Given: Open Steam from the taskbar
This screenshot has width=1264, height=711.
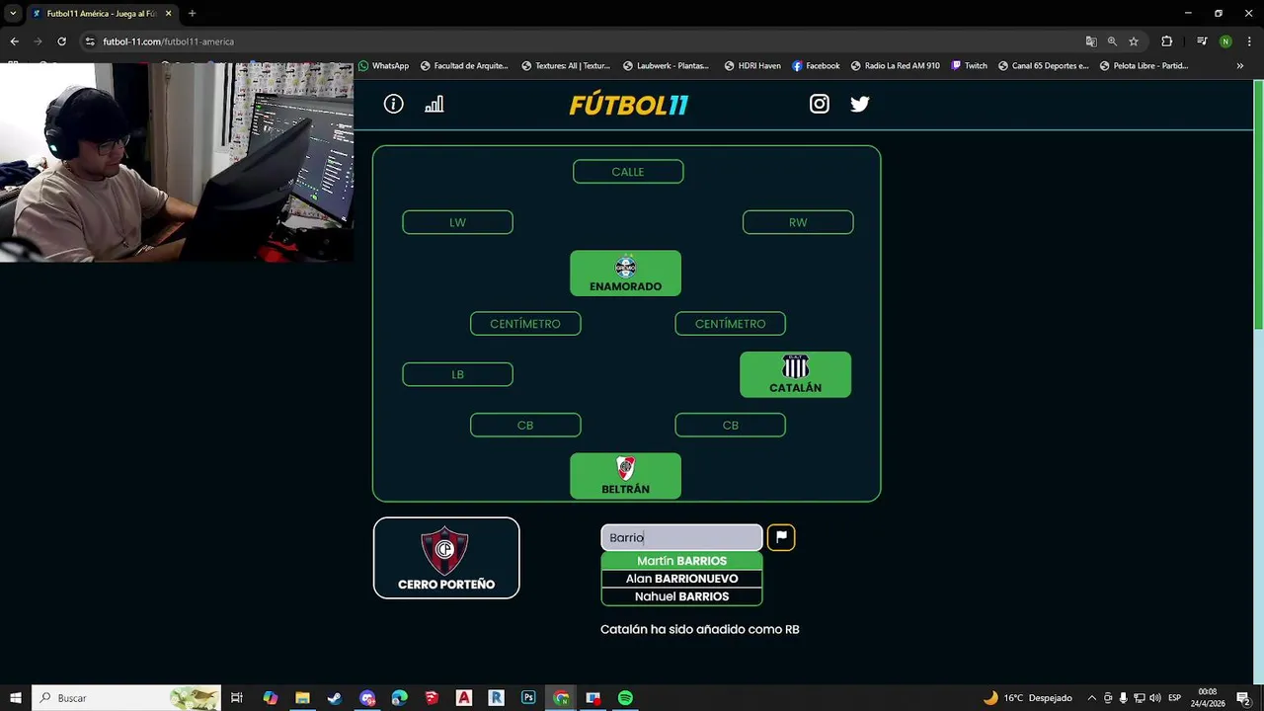Looking at the screenshot, I should coord(335,698).
